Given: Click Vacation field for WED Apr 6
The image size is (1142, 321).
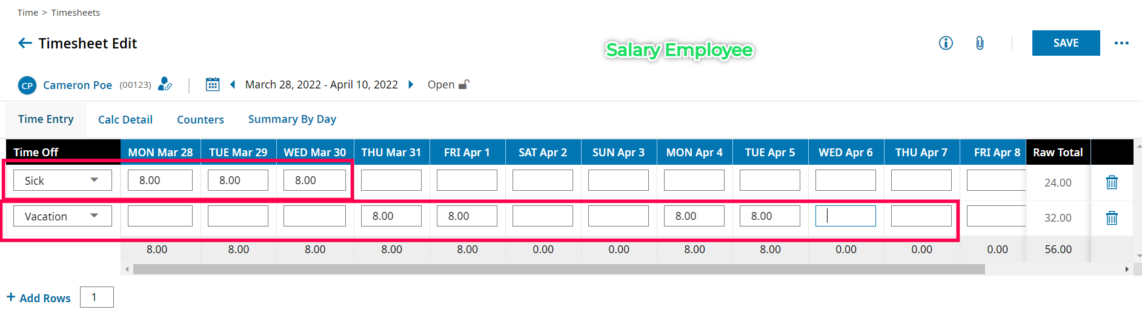Looking at the screenshot, I should tap(846, 216).
